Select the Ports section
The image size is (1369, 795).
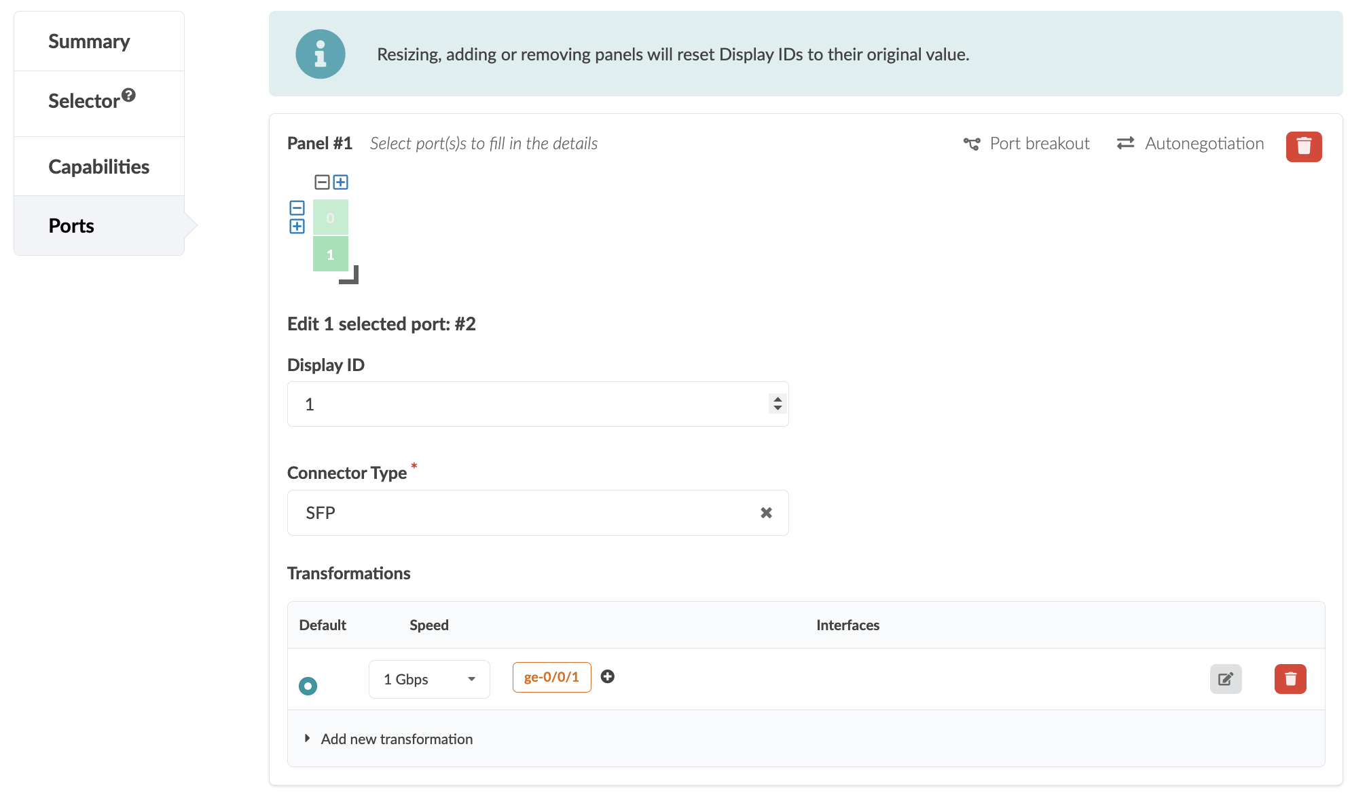point(71,225)
